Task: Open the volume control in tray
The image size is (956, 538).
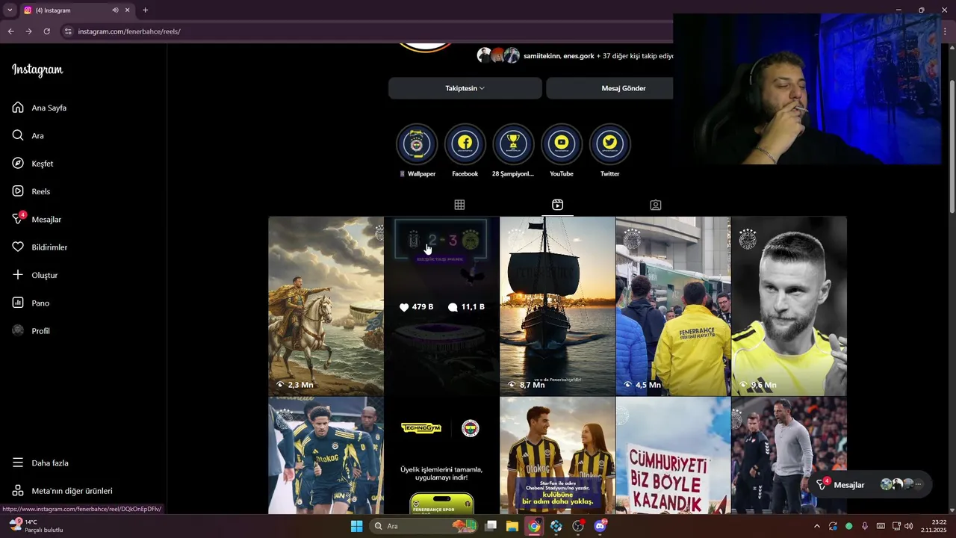Action: (x=909, y=526)
